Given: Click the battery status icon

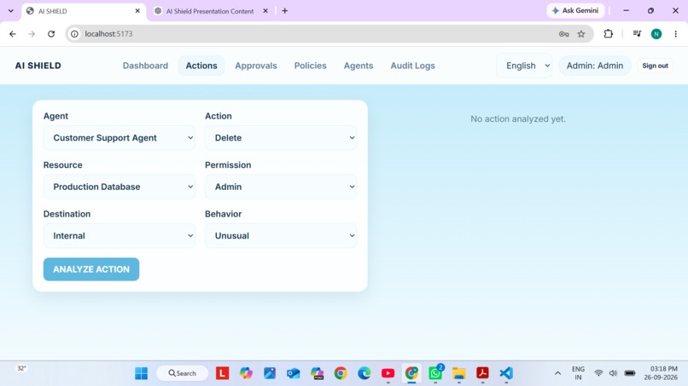Looking at the screenshot, I should [x=630, y=373].
